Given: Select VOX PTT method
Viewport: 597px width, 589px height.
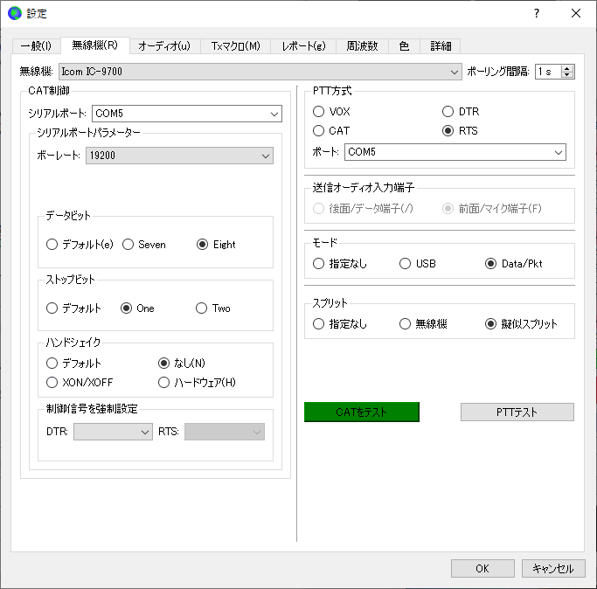Looking at the screenshot, I should [x=331, y=112].
